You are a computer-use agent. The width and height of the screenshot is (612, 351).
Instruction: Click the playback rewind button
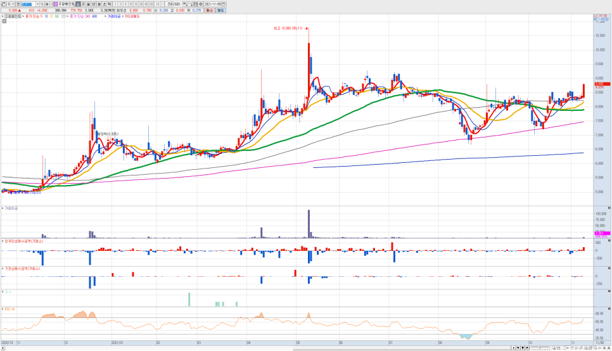point(518,348)
